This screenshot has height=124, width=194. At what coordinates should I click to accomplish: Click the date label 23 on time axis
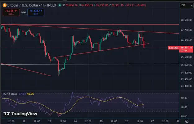(50, 121)
